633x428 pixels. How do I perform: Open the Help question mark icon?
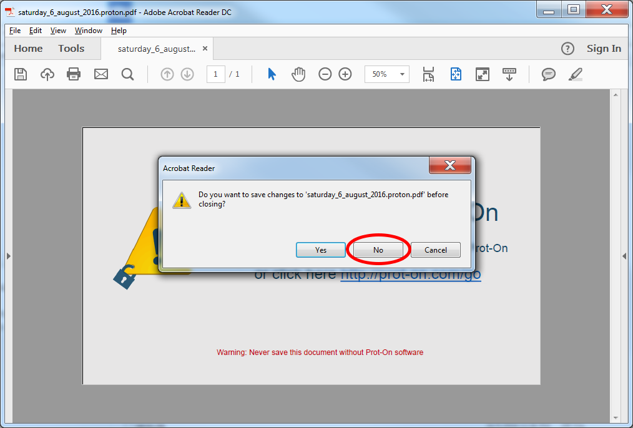point(567,49)
